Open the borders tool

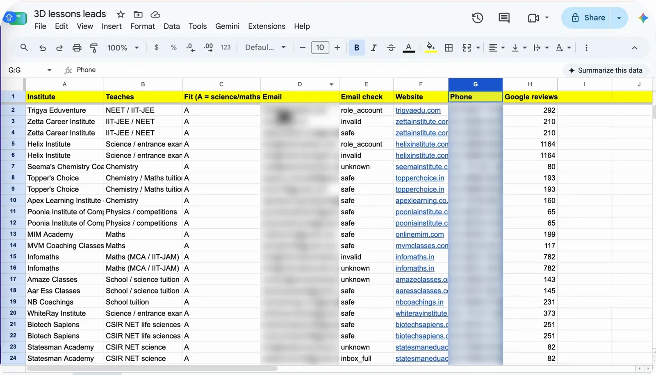click(449, 47)
